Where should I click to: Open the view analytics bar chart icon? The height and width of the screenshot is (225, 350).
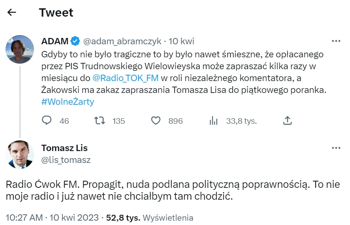click(x=214, y=121)
